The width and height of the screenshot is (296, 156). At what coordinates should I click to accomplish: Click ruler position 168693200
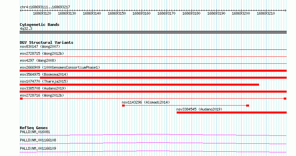pyautogui.click(x=241, y=13)
